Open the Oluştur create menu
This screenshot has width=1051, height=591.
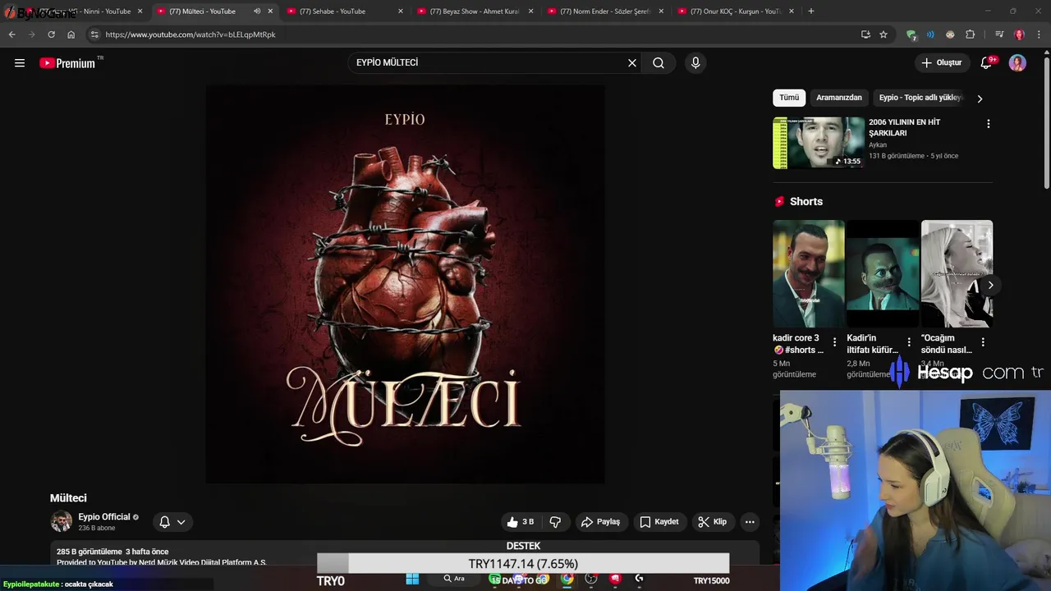point(942,63)
